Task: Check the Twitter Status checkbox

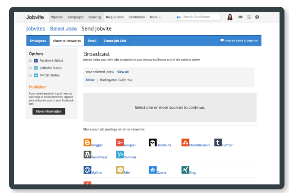Action: (x=30, y=75)
